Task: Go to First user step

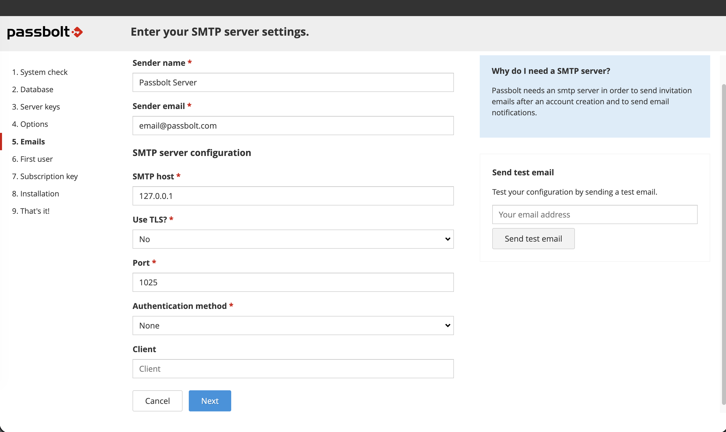Action: 32,159
